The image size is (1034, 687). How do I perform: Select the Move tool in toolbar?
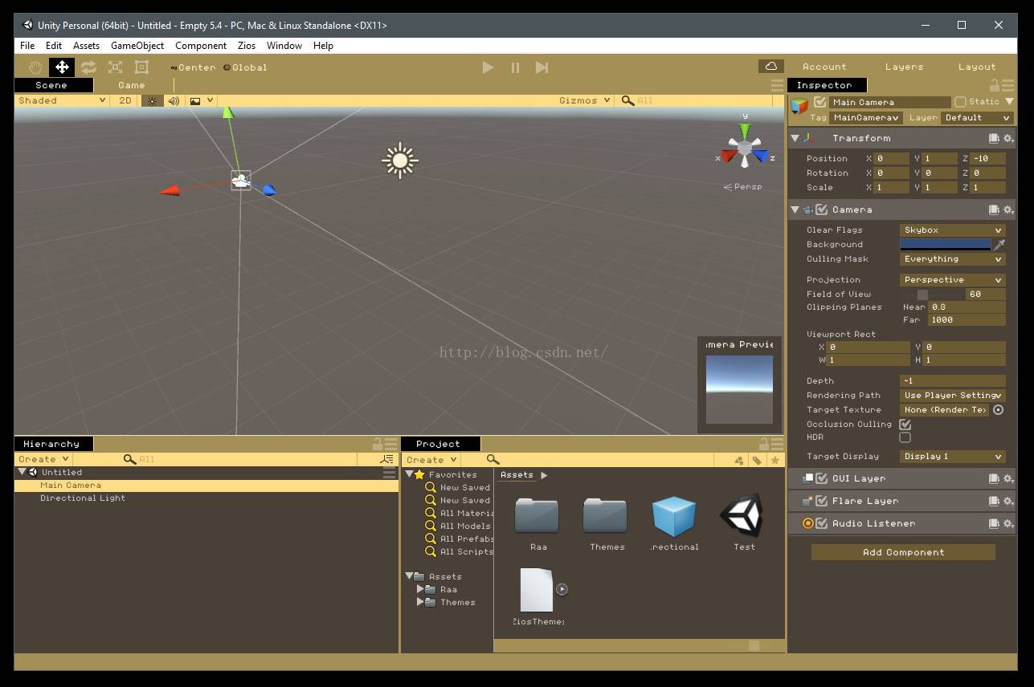tap(62, 67)
